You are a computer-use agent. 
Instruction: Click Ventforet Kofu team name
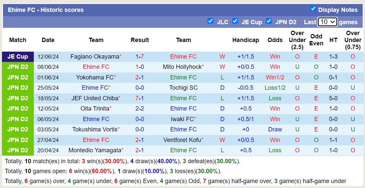[x=182, y=140]
